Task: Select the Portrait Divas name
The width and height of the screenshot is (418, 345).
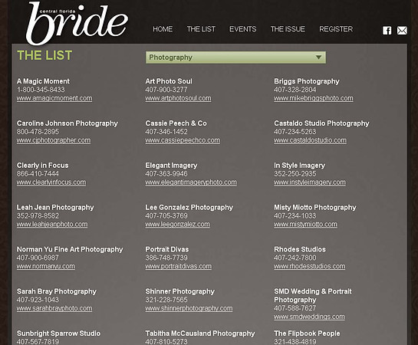Action: point(167,250)
